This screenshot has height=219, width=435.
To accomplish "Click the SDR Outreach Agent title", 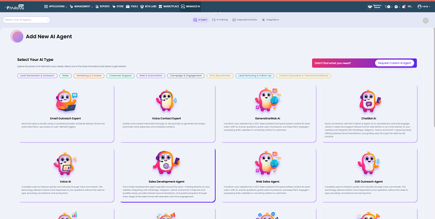I will click(x=369, y=182).
